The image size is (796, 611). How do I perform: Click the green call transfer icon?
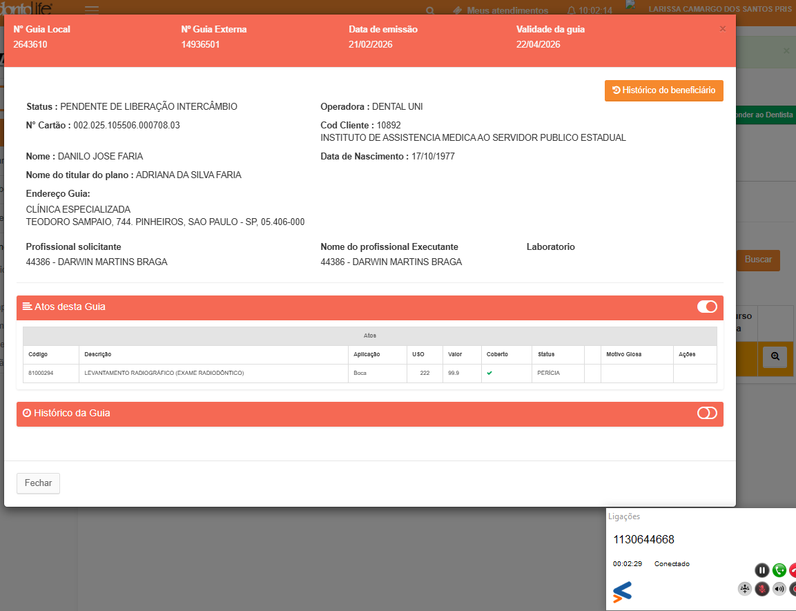779,570
